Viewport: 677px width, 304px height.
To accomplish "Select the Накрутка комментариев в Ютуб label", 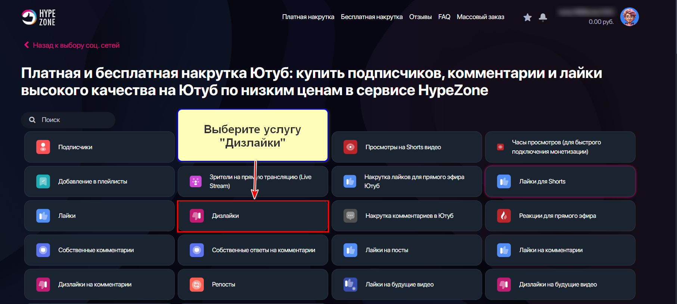I will tap(409, 216).
